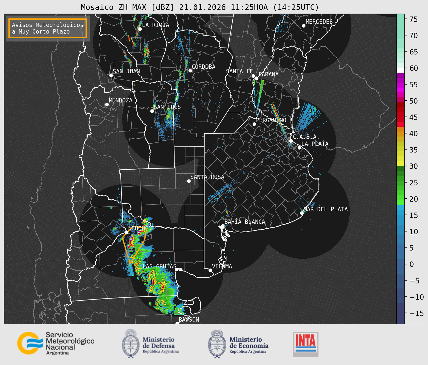Click the CÓRDOBA city label

tap(203, 67)
